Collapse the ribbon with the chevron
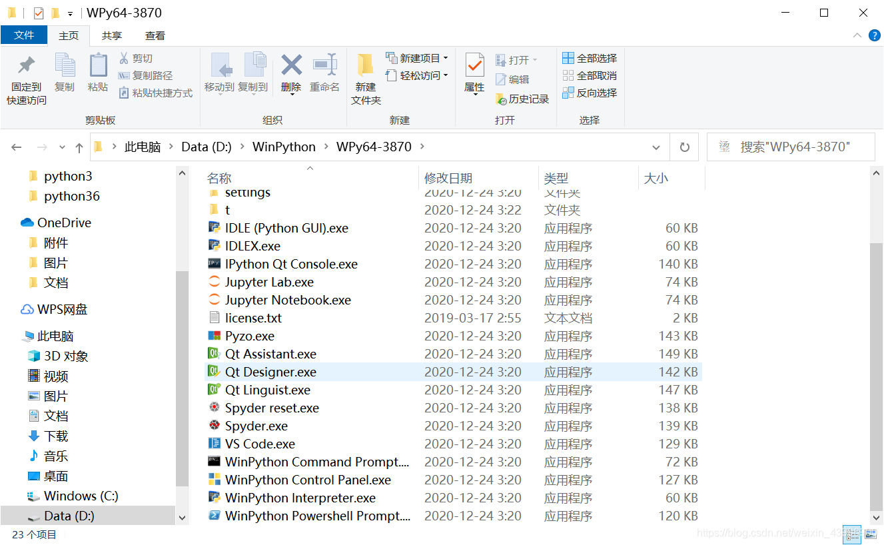This screenshot has width=884, height=545. tap(857, 35)
